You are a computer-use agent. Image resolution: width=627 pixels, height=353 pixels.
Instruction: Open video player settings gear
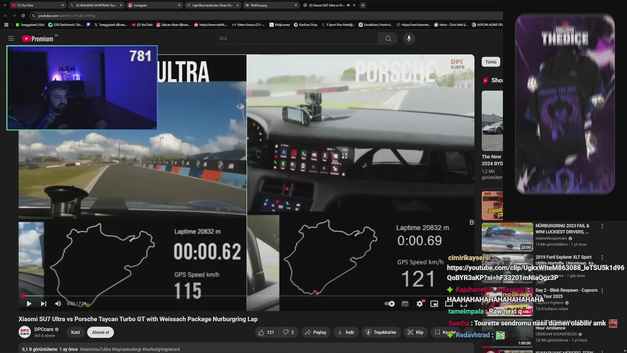(x=420, y=303)
